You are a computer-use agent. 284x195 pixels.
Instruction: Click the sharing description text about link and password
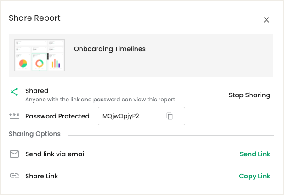tap(100, 100)
